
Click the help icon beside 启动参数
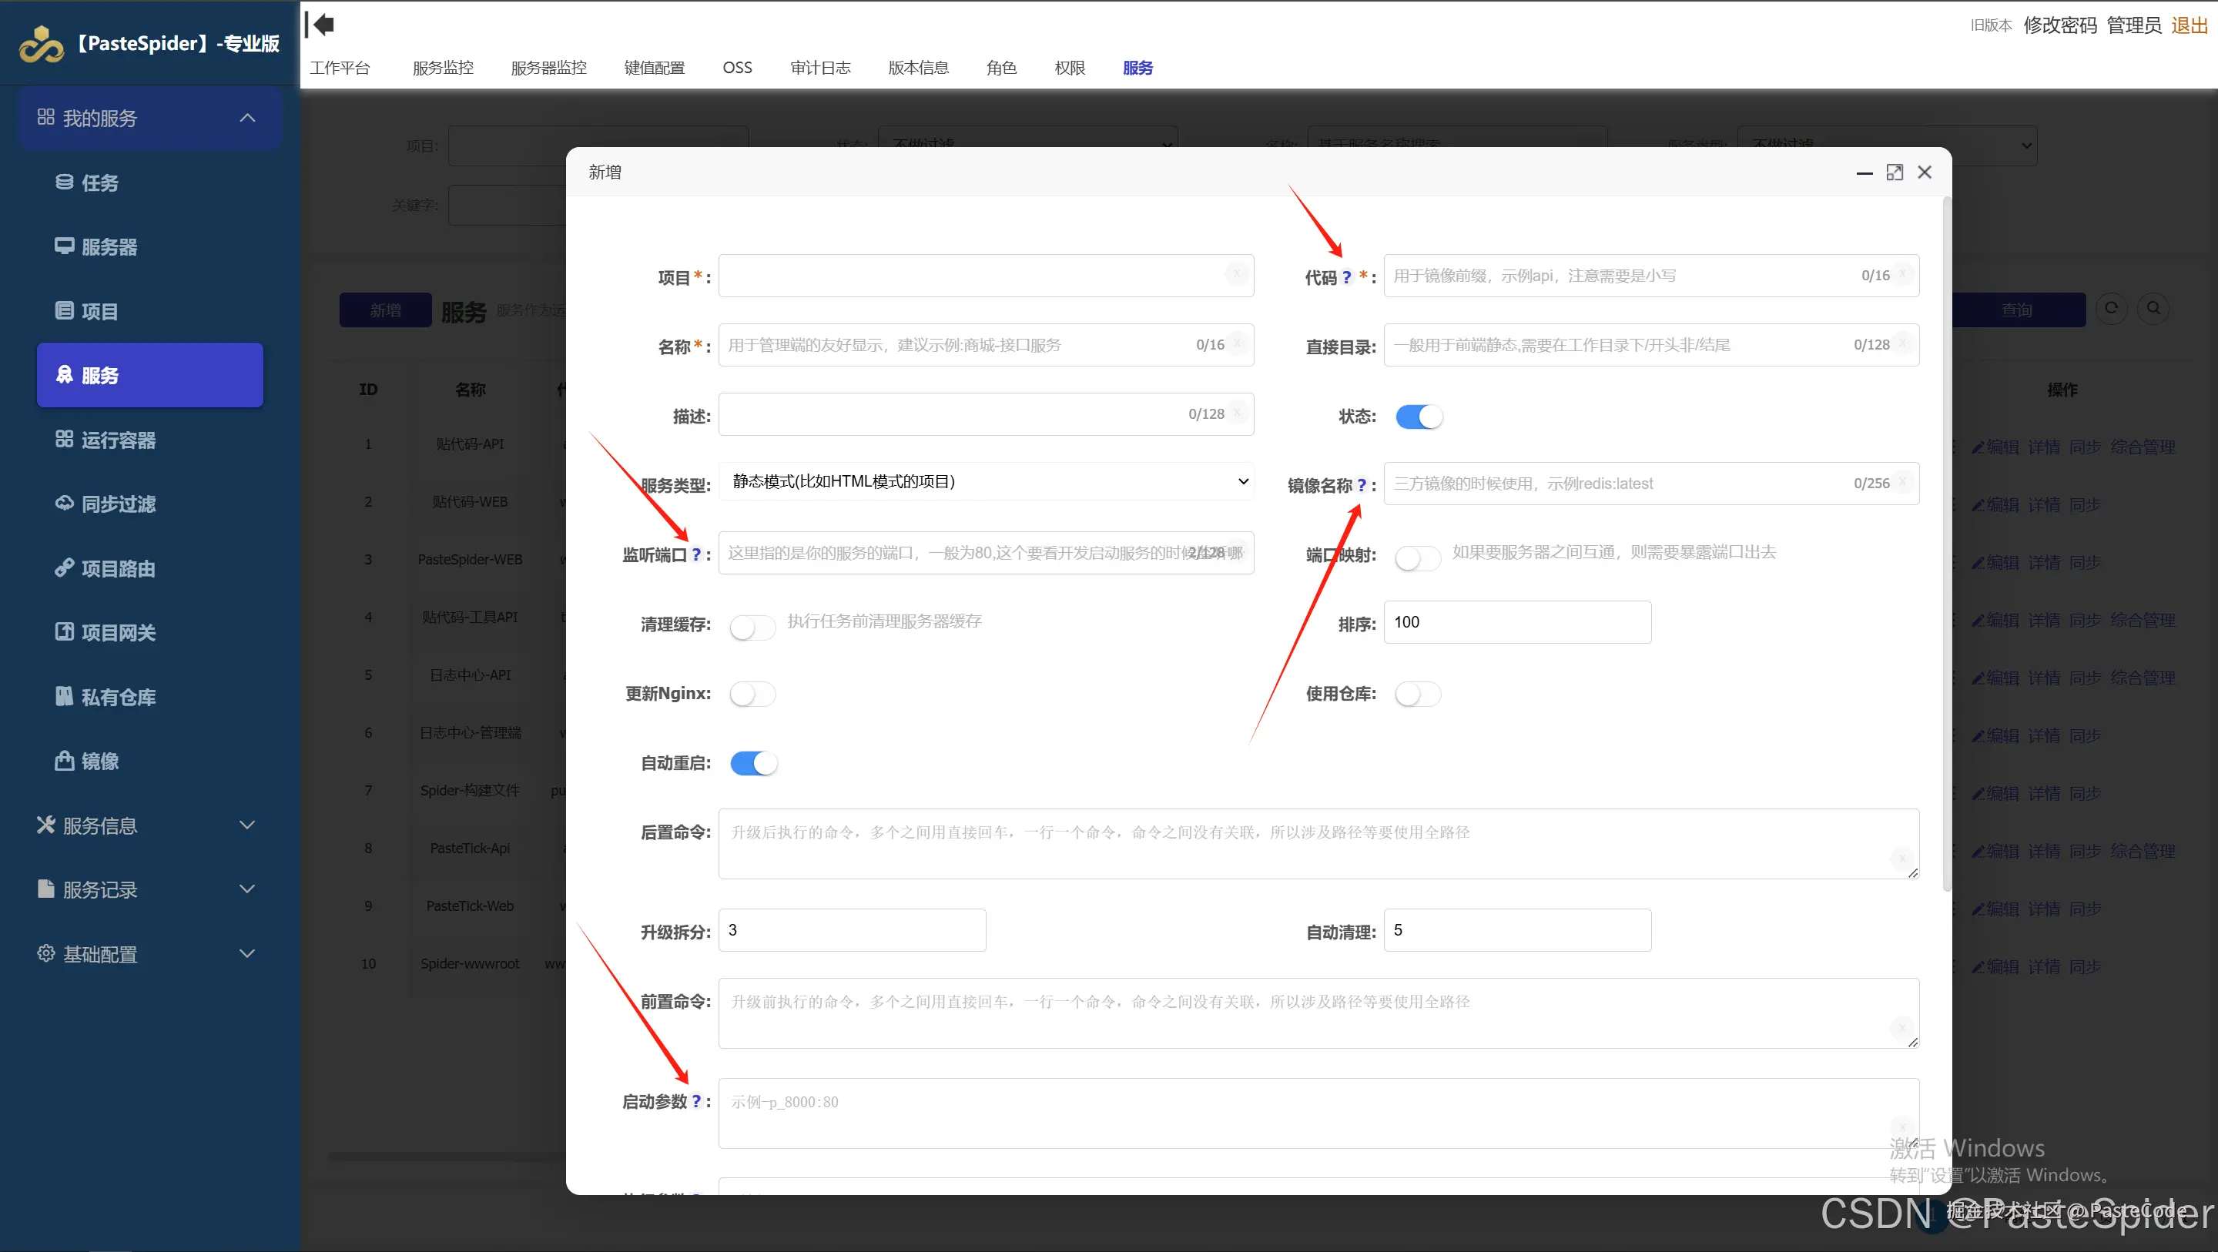click(695, 1101)
